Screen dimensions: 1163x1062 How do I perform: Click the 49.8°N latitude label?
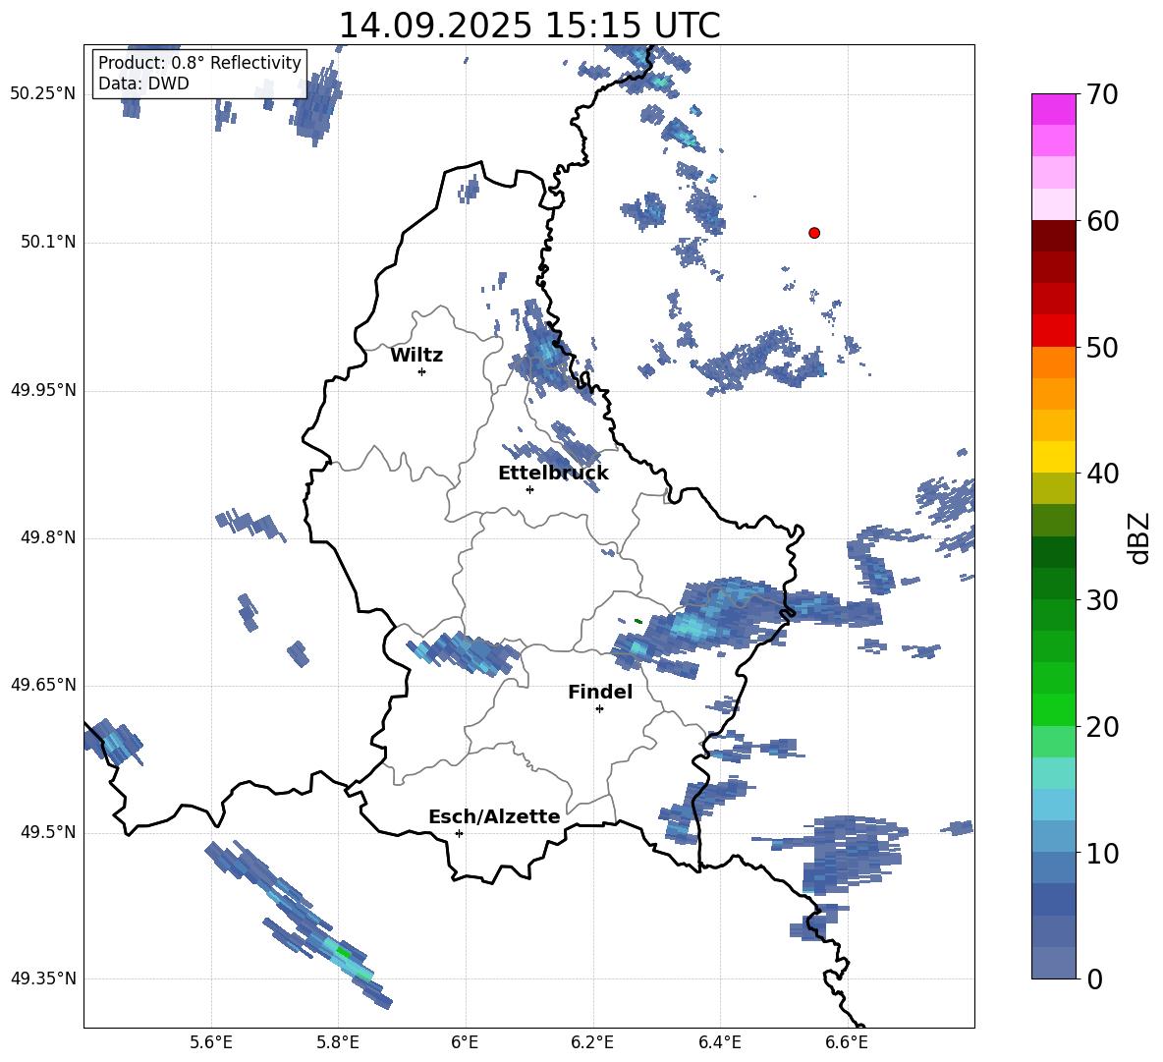pyautogui.click(x=49, y=537)
